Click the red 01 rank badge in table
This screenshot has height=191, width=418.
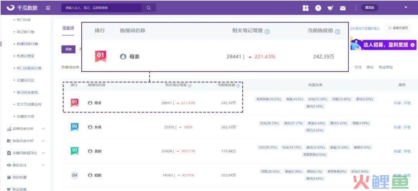click(75, 103)
